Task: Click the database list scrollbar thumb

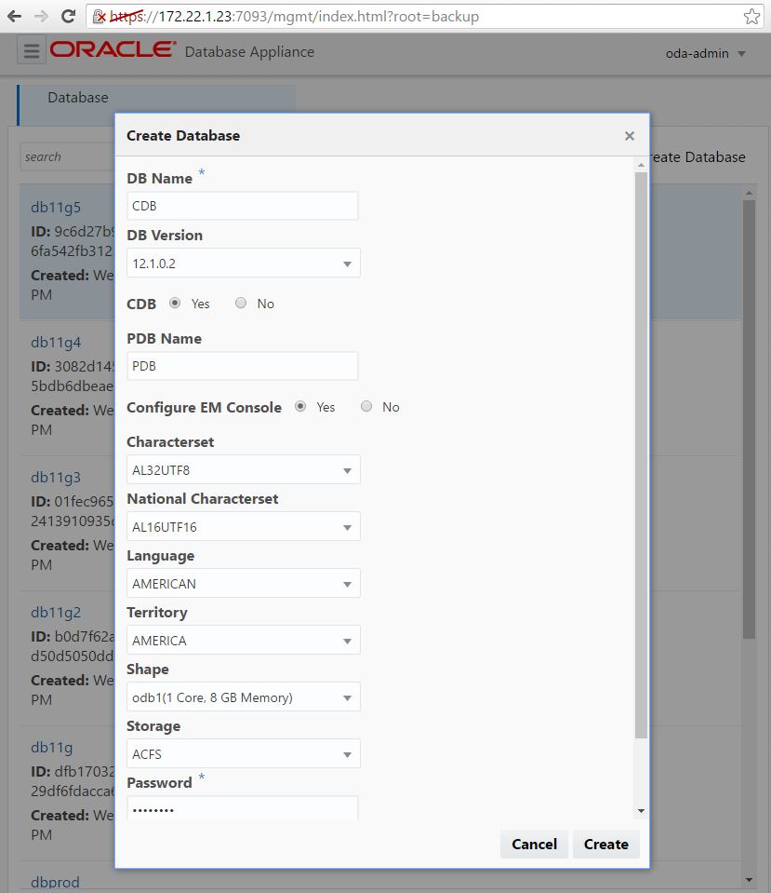Action: pos(749,419)
